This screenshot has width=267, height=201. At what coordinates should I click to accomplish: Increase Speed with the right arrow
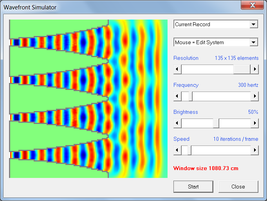coord(254,150)
